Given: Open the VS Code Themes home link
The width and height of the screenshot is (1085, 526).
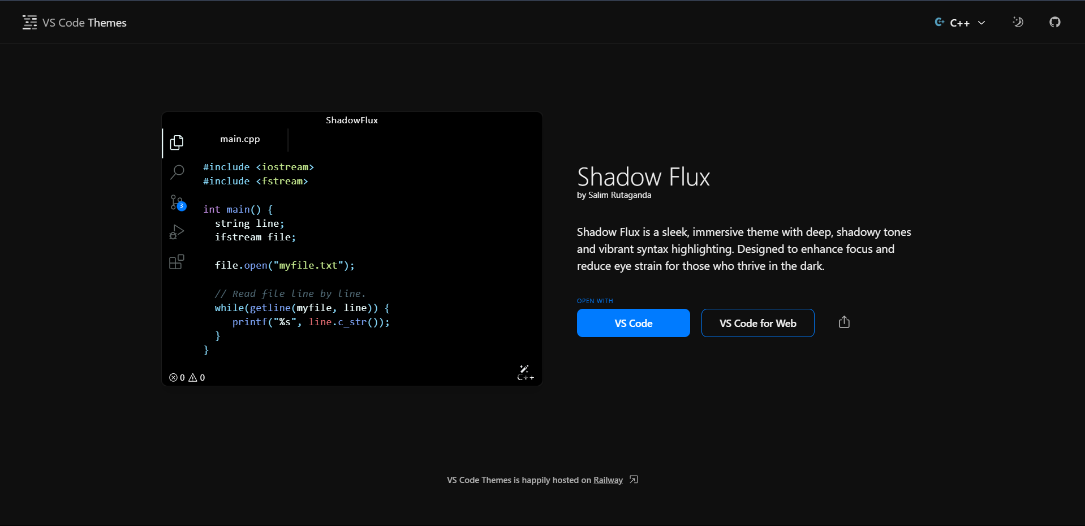Looking at the screenshot, I should pyautogui.click(x=75, y=23).
